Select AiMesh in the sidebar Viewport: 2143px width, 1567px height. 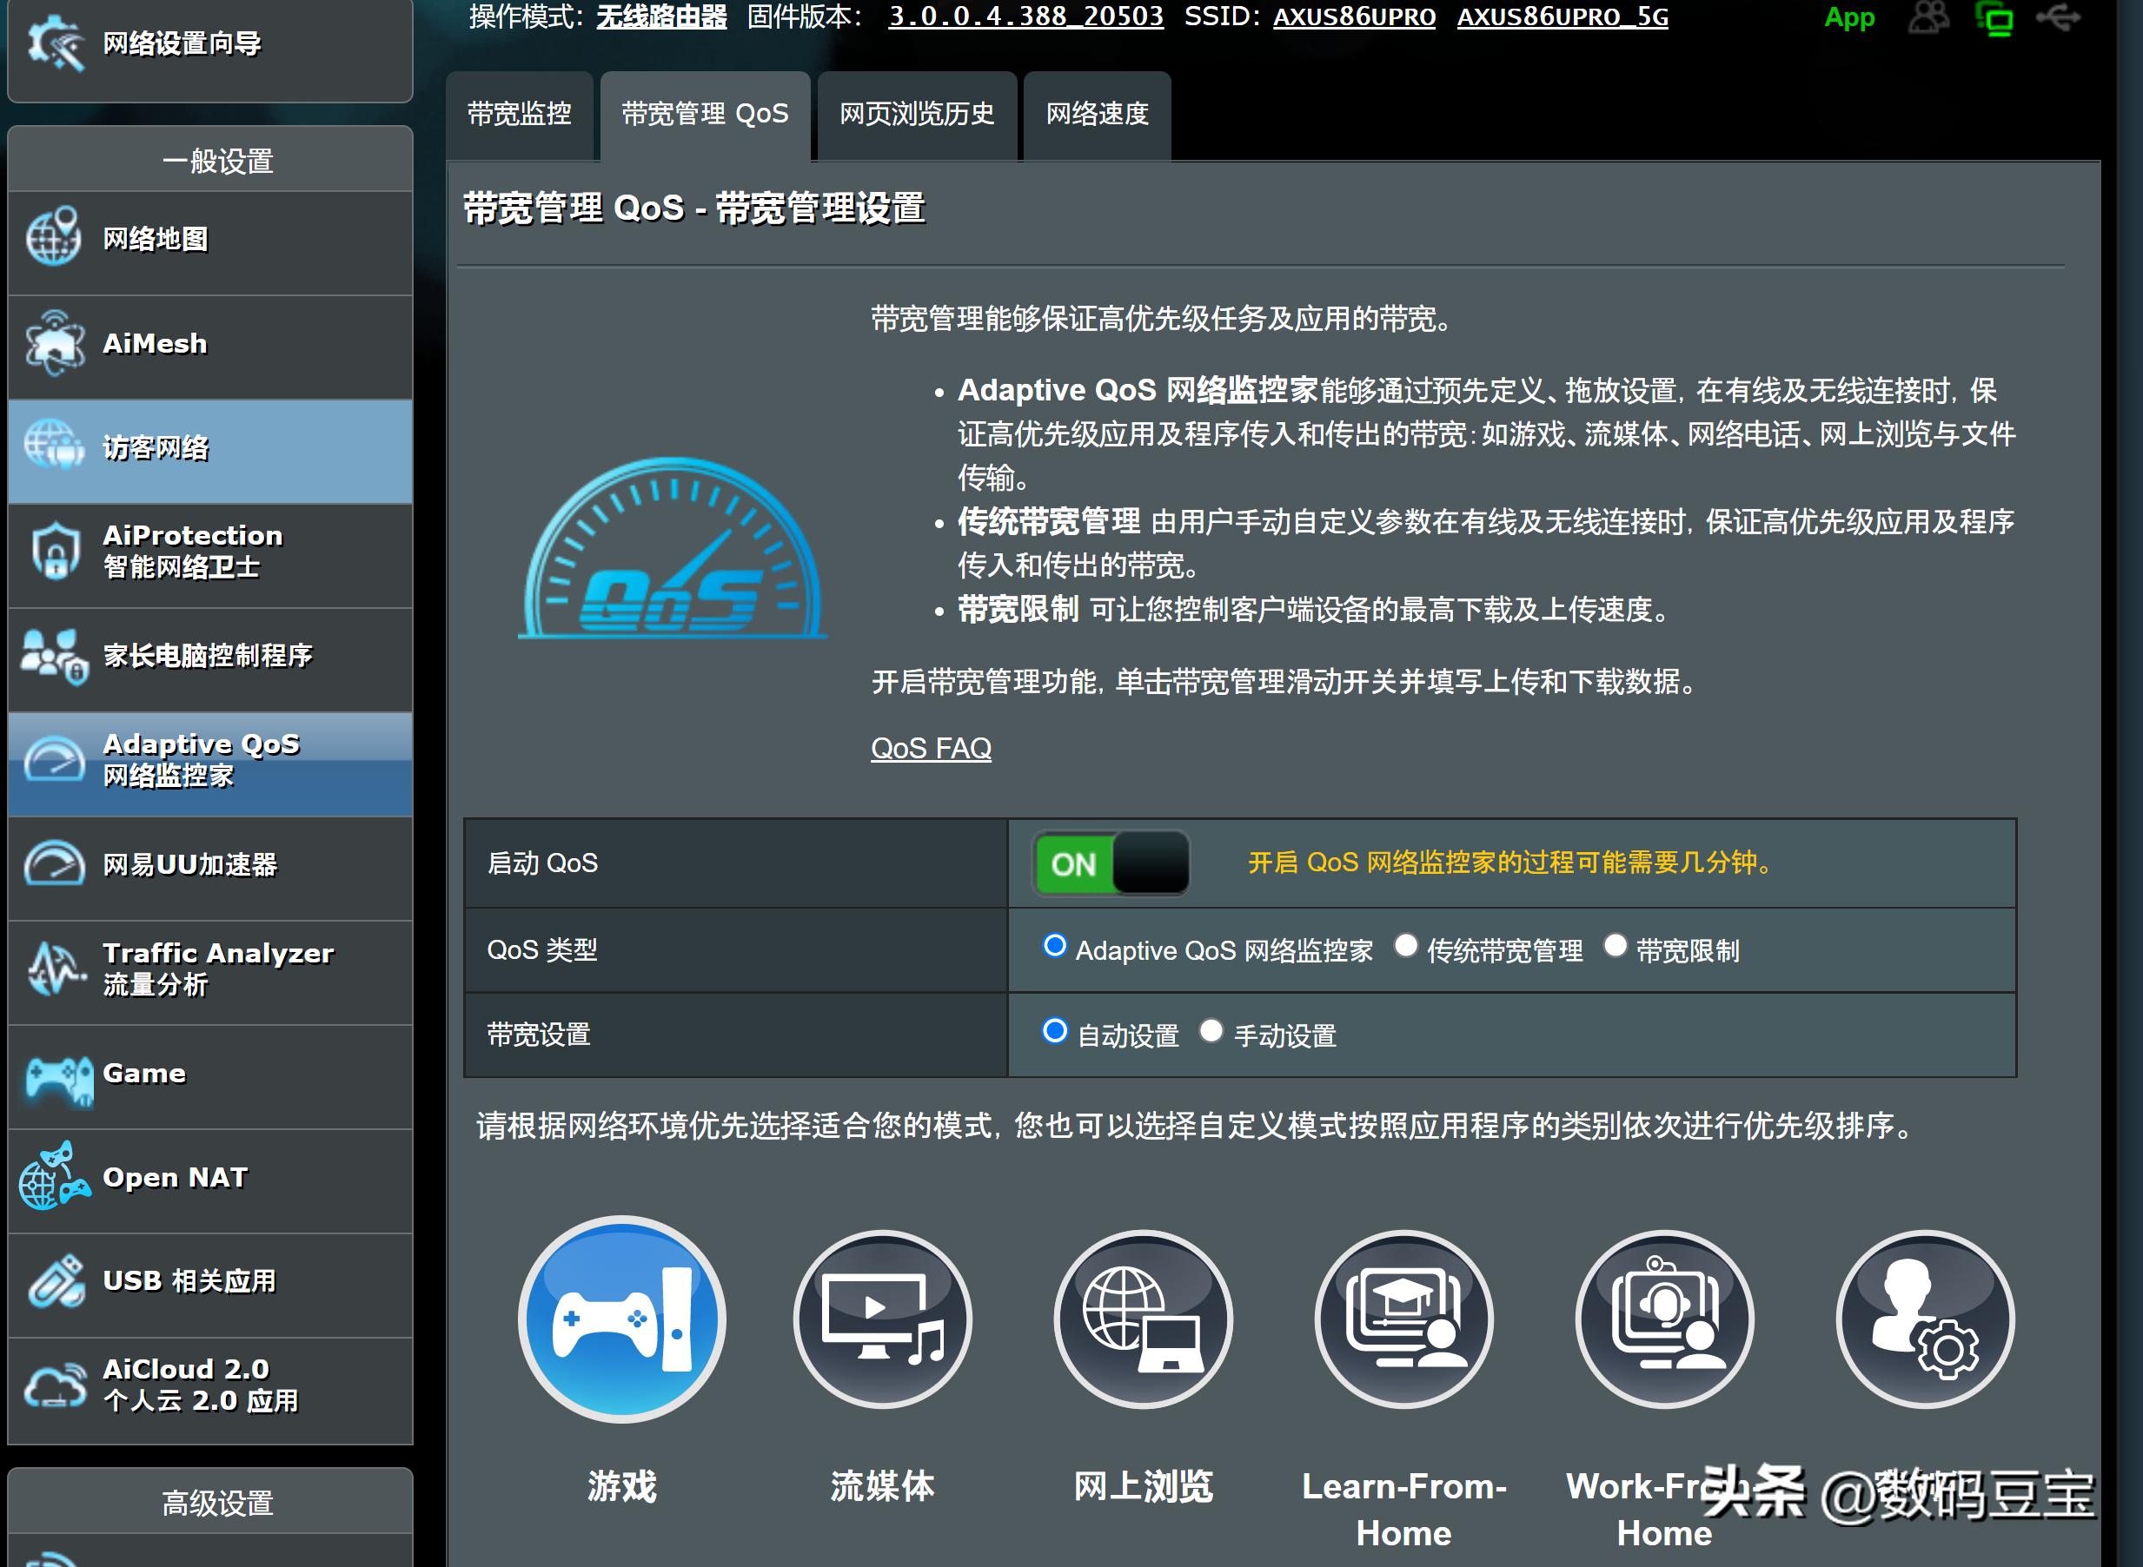tap(152, 343)
